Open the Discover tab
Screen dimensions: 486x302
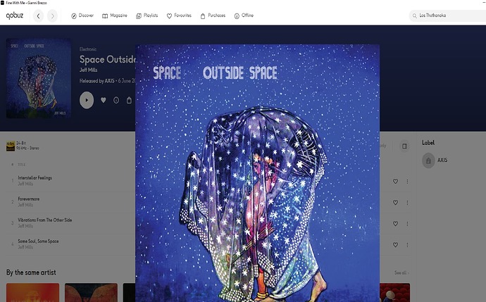click(82, 15)
